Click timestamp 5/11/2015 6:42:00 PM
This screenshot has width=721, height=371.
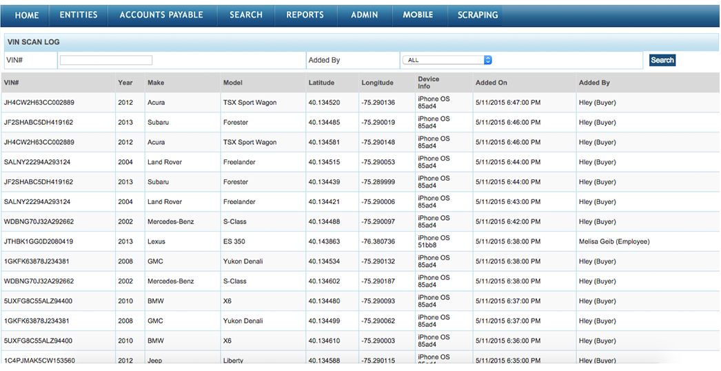pos(508,222)
